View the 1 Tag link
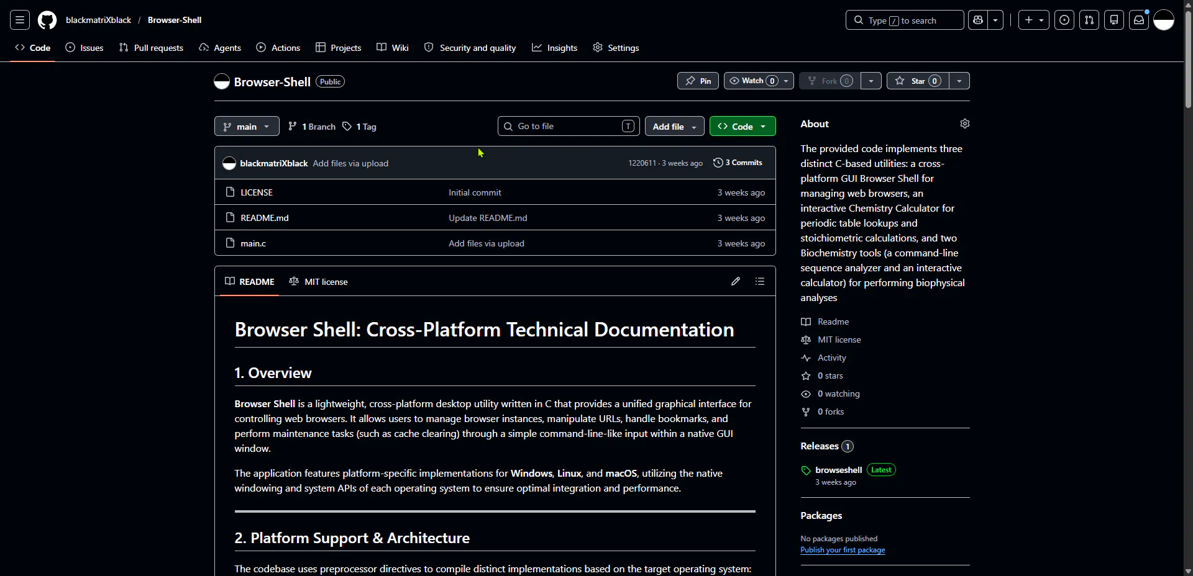Screen dimensions: 1193x576 coord(360,127)
